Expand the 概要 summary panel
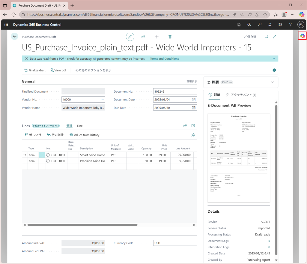 (272, 82)
